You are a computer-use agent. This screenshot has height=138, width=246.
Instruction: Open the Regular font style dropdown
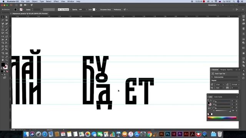(239, 80)
